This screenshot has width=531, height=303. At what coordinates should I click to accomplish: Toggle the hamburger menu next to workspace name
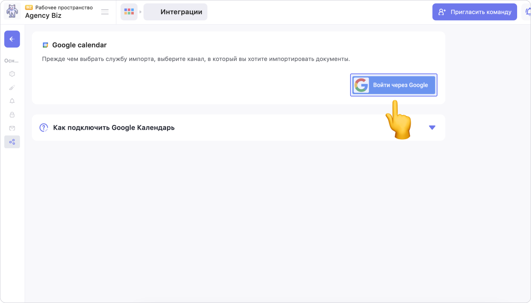(105, 12)
